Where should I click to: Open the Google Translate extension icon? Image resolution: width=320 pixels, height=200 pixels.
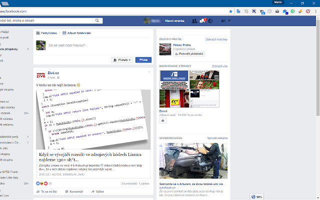pyautogui.click(x=238, y=11)
